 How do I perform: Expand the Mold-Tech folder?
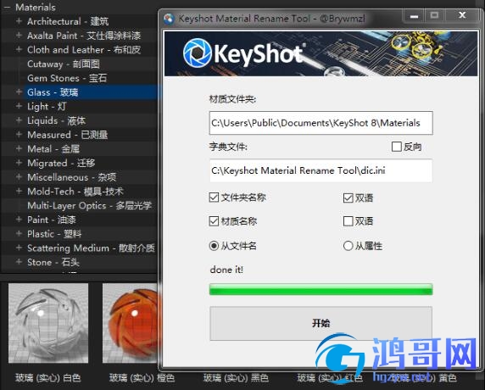click(19, 191)
